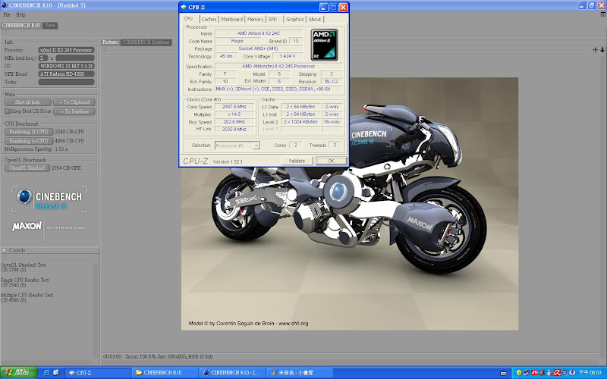
Task: Click the AMD Athlon II logo in CPU-Z
Action: pos(324,45)
